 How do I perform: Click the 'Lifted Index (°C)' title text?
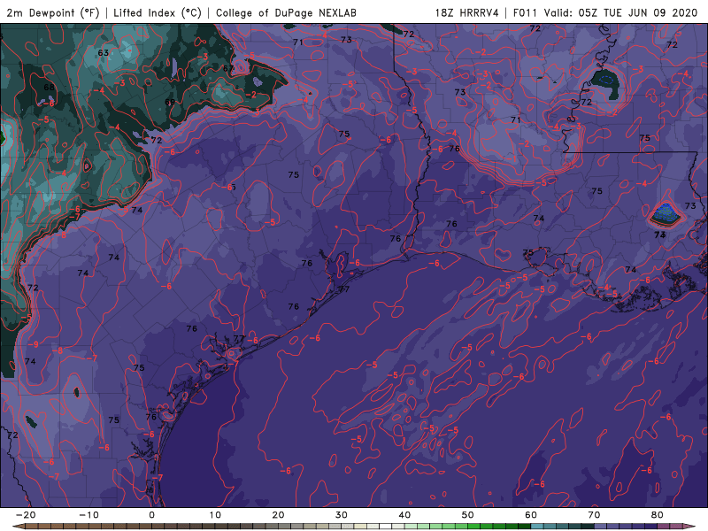point(158,13)
